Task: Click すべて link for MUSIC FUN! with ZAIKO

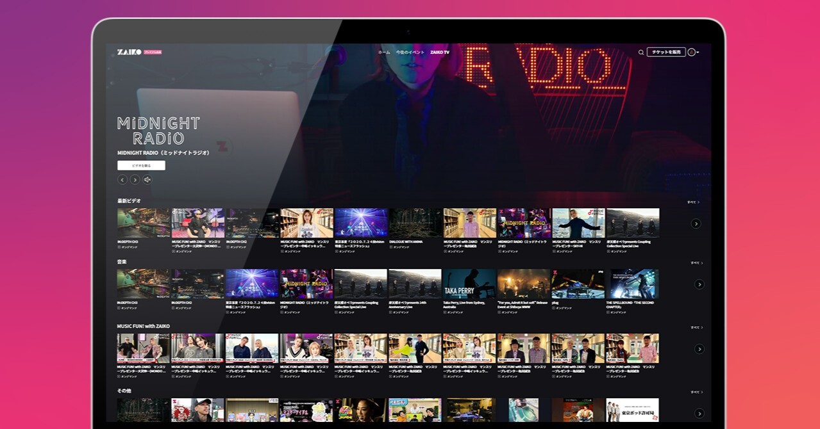Action: tap(697, 327)
